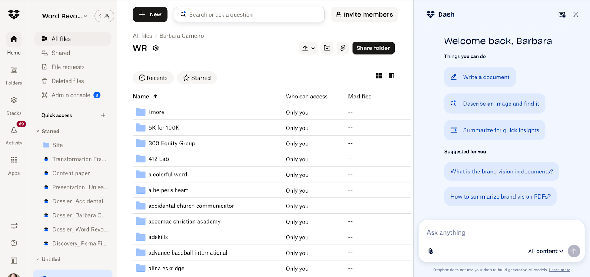This screenshot has height=277, width=590.
Task: Open the Apps grid icon
Action: click(x=14, y=160)
